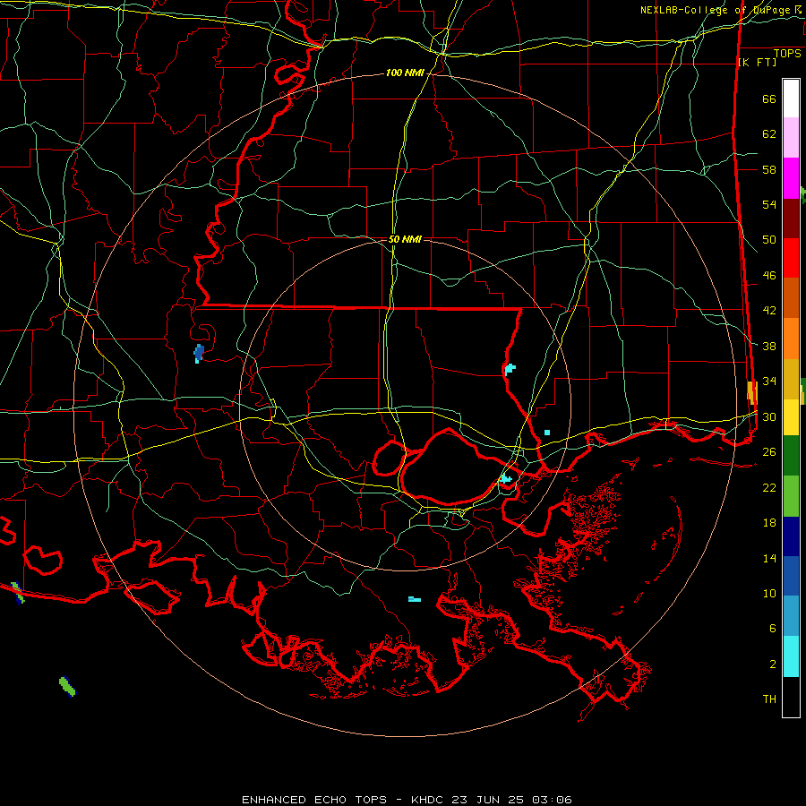This screenshot has width=806, height=806.
Task: Click the legend value 10
Action: coord(769,593)
